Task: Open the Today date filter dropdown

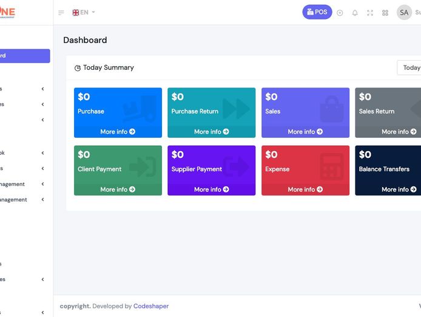Action: click(x=409, y=68)
